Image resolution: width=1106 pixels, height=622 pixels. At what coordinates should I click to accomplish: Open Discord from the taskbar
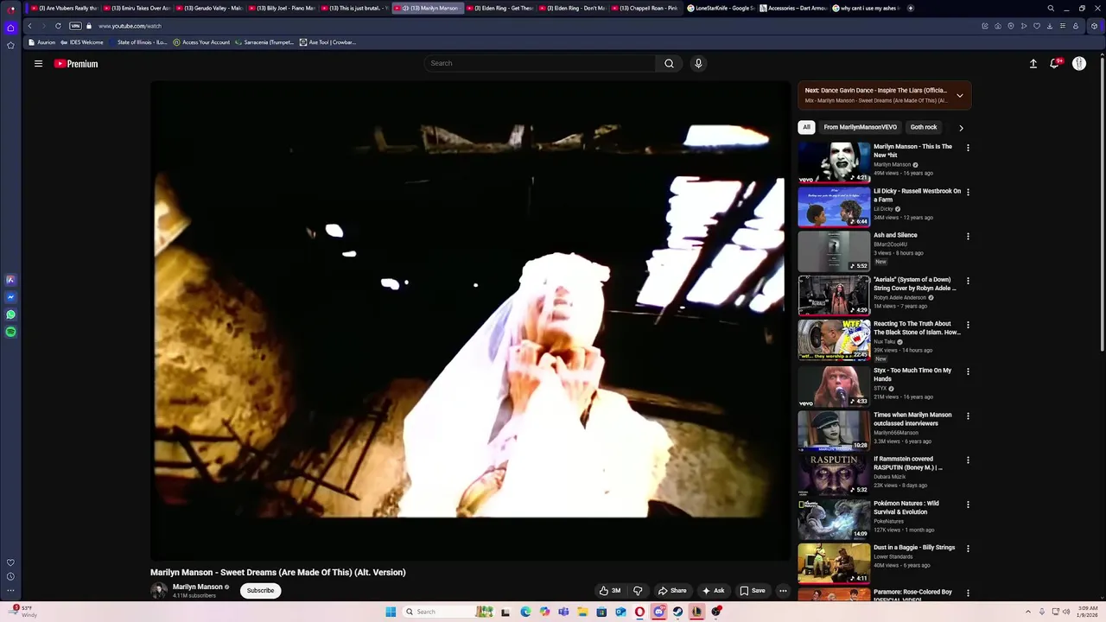point(658,612)
